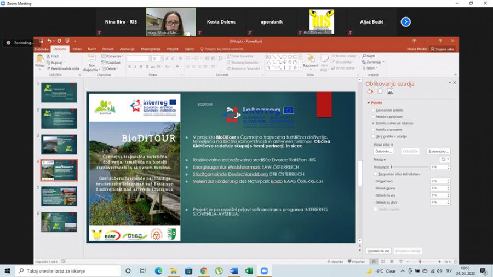Collapse the Polnilo section

369,103
